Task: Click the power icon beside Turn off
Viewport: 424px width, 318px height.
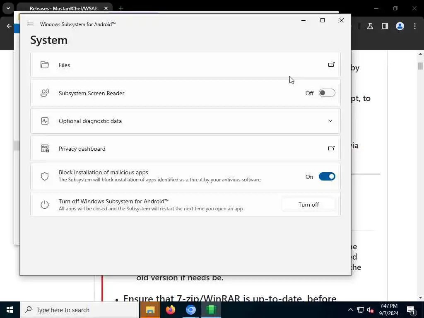Action: (x=45, y=205)
